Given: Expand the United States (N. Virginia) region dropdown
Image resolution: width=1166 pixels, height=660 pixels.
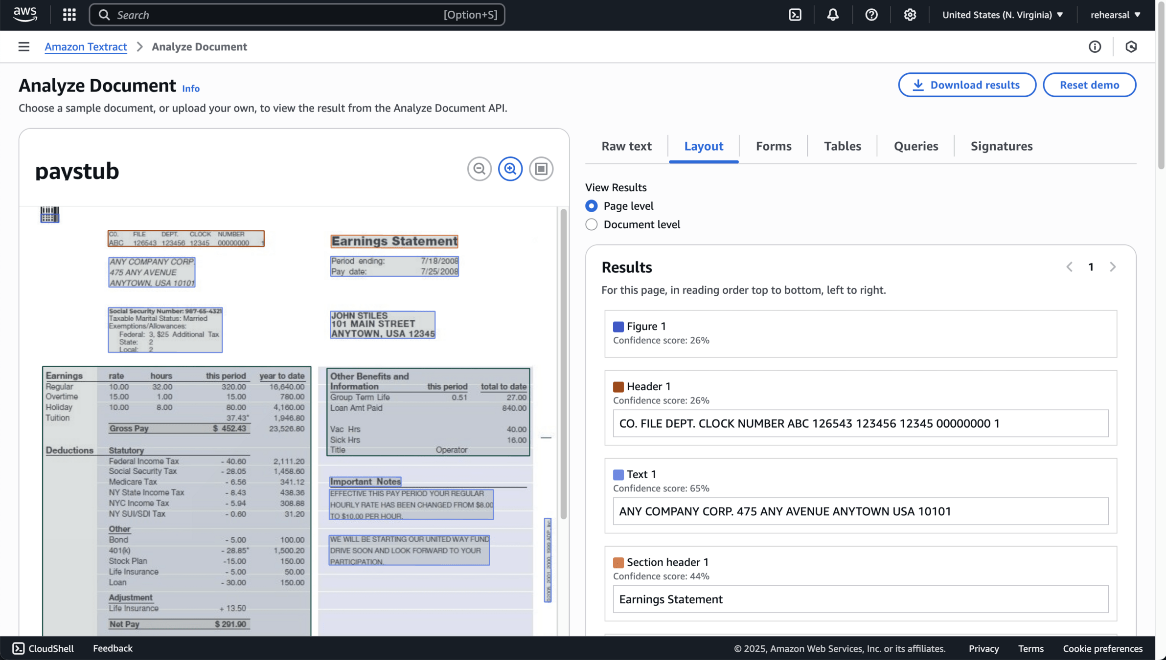Looking at the screenshot, I should click(1003, 15).
